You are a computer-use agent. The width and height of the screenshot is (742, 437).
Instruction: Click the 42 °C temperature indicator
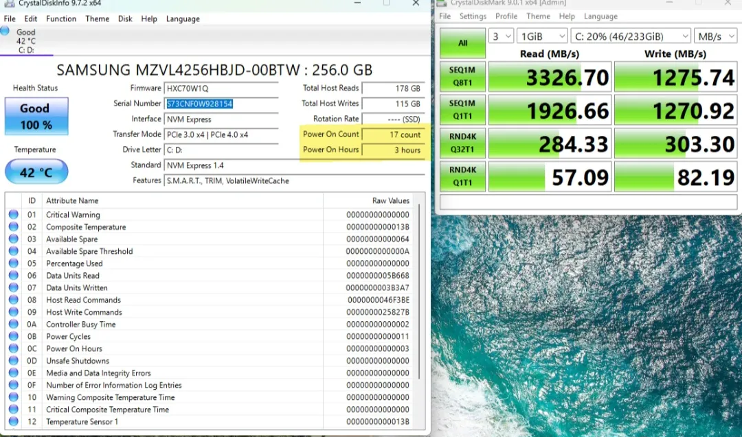coord(36,172)
